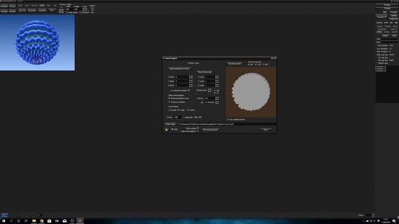
Task: Click the Output folder button
Action: coord(170,124)
